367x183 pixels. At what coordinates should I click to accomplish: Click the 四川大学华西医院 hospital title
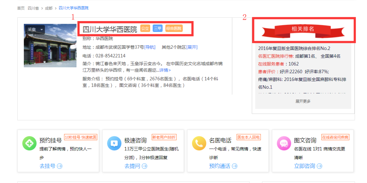(110, 30)
